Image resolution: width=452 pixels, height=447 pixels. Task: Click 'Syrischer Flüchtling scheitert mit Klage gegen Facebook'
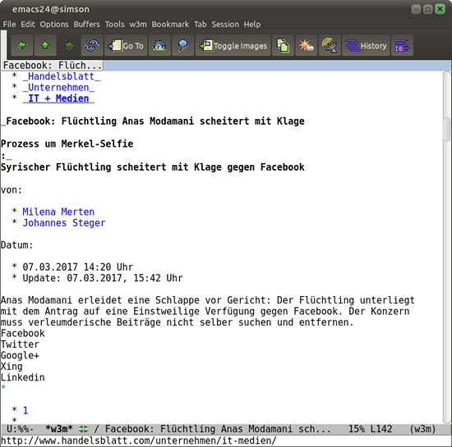[153, 167]
